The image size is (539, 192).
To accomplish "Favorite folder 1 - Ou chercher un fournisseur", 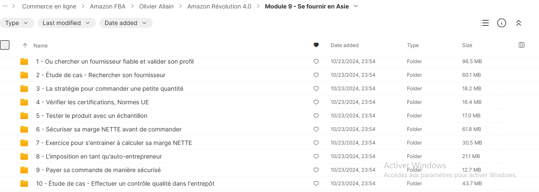I will tap(316, 61).
